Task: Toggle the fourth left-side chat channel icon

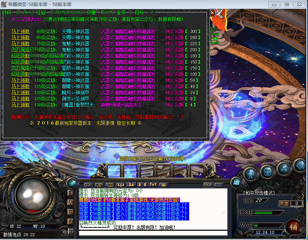Action: [71, 222]
